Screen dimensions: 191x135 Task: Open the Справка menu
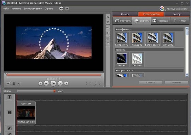pyautogui.click(x=49, y=8)
